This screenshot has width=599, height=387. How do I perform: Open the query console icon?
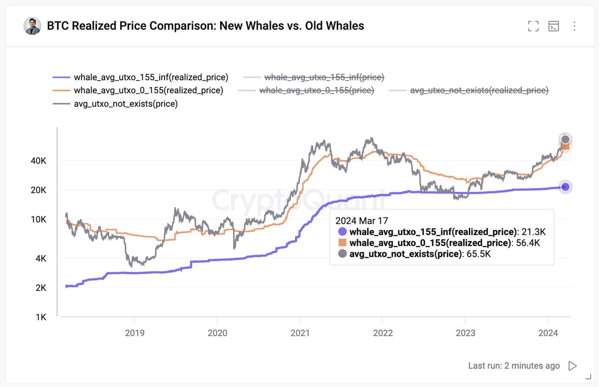coord(554,26)
